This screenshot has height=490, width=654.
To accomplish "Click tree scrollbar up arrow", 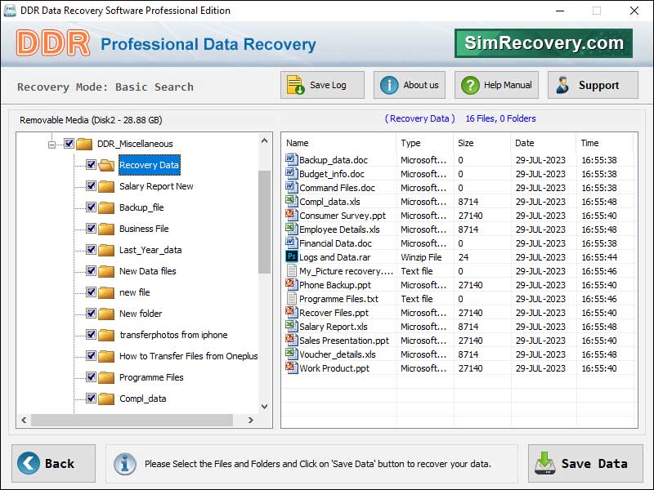I will [x=264, y=140].
